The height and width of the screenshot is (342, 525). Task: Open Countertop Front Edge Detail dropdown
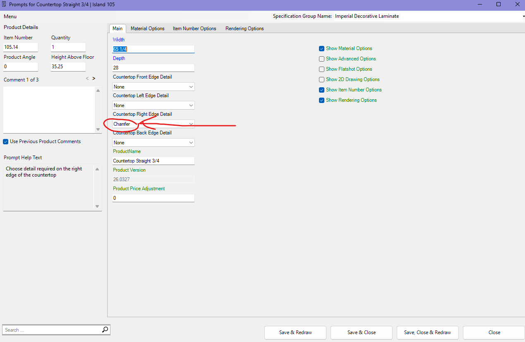[x=153, y=87]
